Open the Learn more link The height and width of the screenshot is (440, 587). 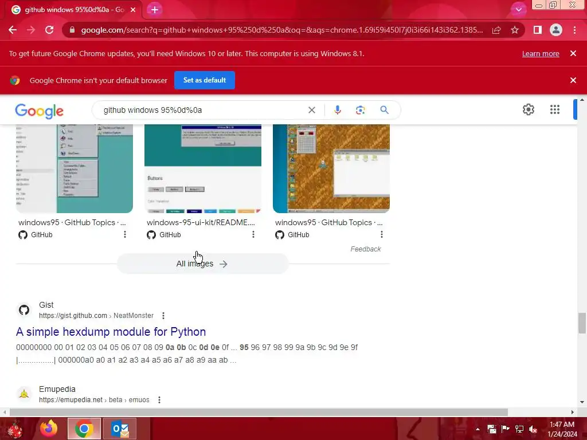541,53
